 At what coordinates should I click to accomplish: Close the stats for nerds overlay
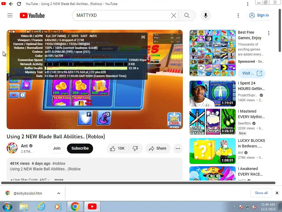pos(143,37)
